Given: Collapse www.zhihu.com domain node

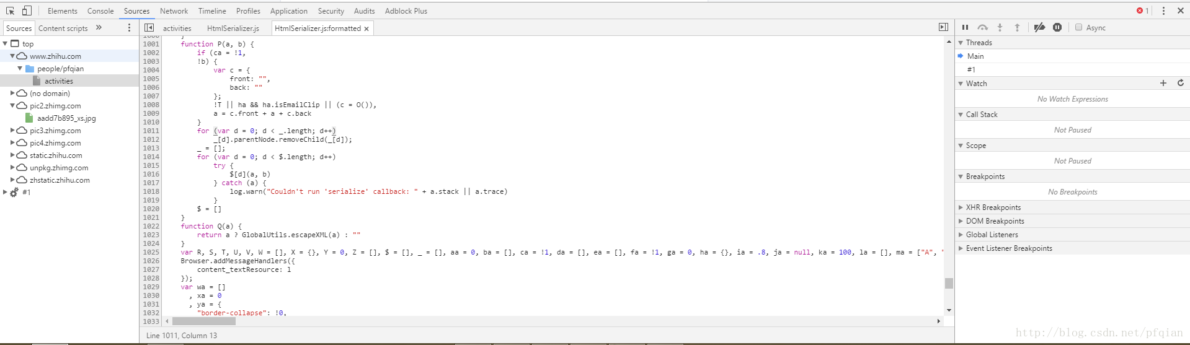Looking at the screenshot, I should click(12, 56).
